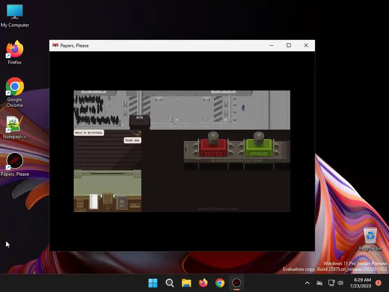389x292 pixels.
Task: Minimize the Papers, Please window
Action: coord(272,46)
